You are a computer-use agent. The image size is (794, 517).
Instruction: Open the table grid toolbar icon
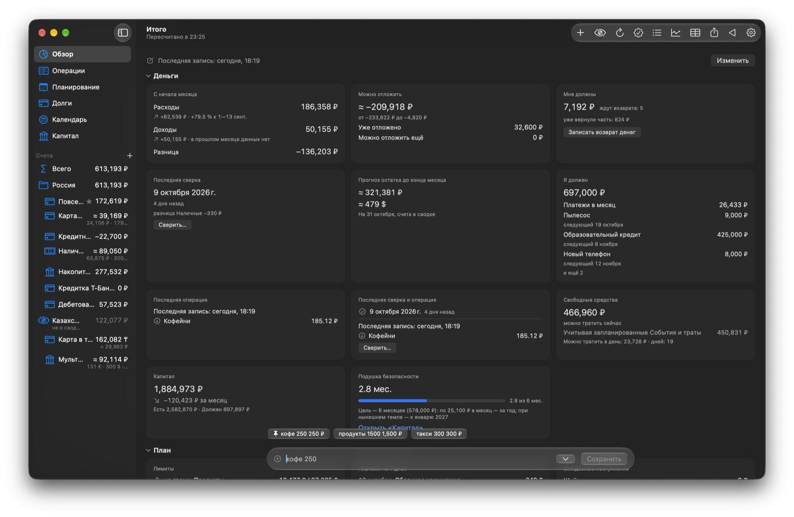pyautogui.click(x=695, y=33)
